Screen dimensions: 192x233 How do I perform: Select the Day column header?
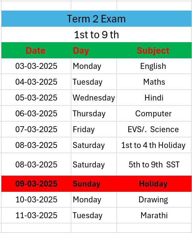point(94,50)
